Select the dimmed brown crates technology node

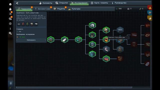pos(120,59)
